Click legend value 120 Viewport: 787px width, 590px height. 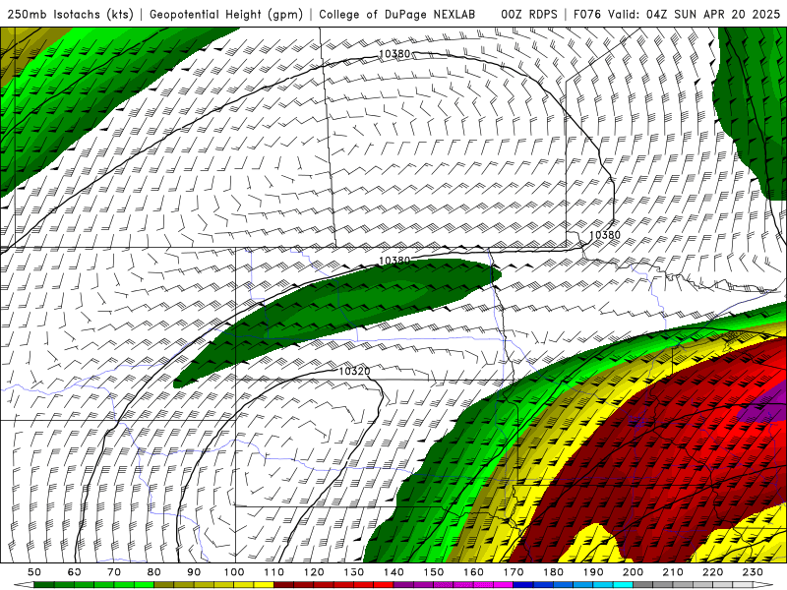[x=314, y=572]
